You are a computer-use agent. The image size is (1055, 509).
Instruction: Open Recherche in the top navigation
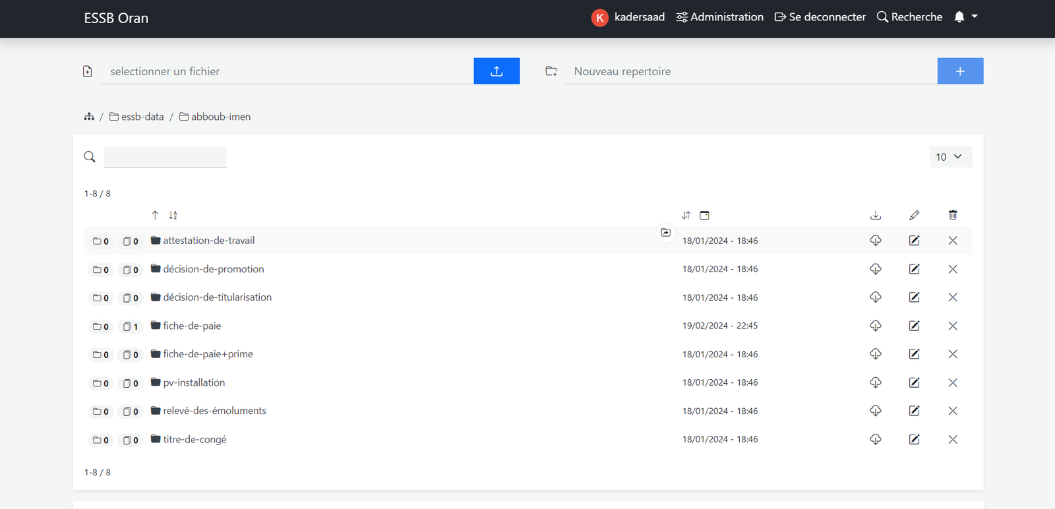coord(910,17)
